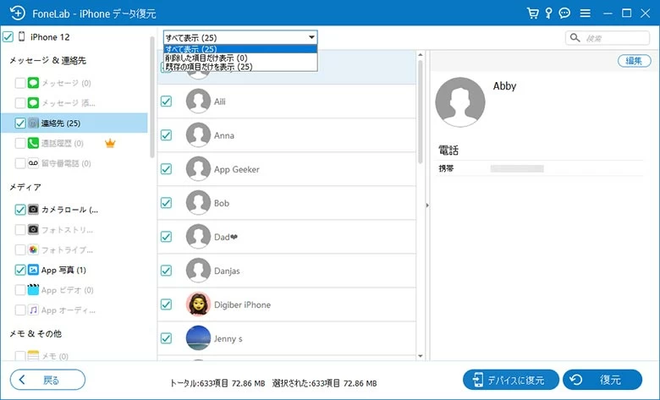This screenshot has width=660, height=400.
Task: Open the feedback chat bubble icon
Action: coord(564,13)
